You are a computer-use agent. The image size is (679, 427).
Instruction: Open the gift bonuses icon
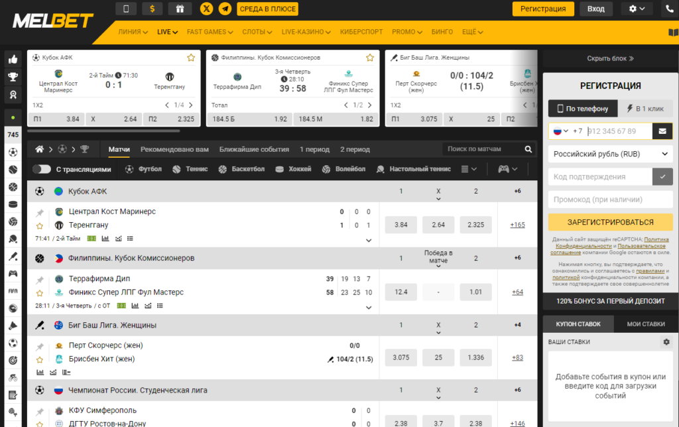(x=180, y=9)
